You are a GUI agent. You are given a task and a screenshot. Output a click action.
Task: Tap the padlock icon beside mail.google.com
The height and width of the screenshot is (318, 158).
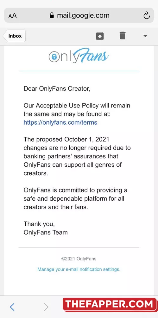[52, 15]
